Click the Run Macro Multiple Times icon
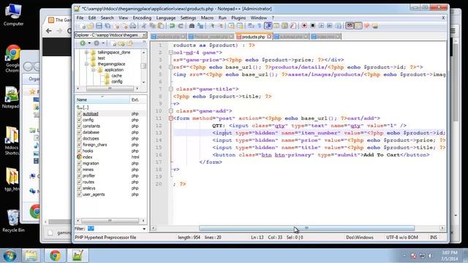This screenshot has height=263, width=468. pyautogui.click(x=330, y=26)
